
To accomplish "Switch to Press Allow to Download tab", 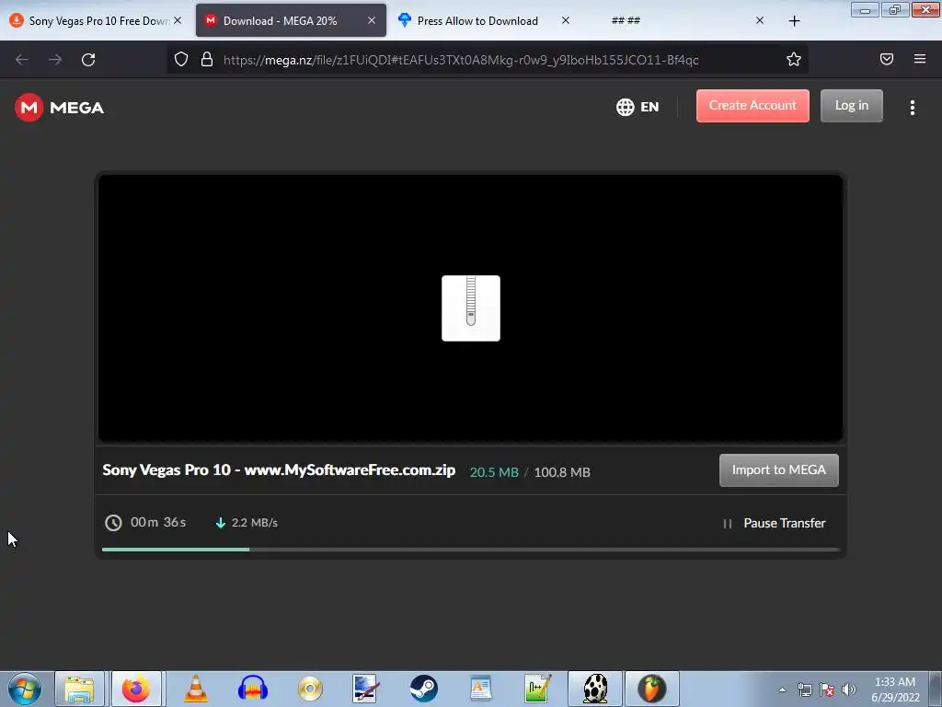I will 482,20.
